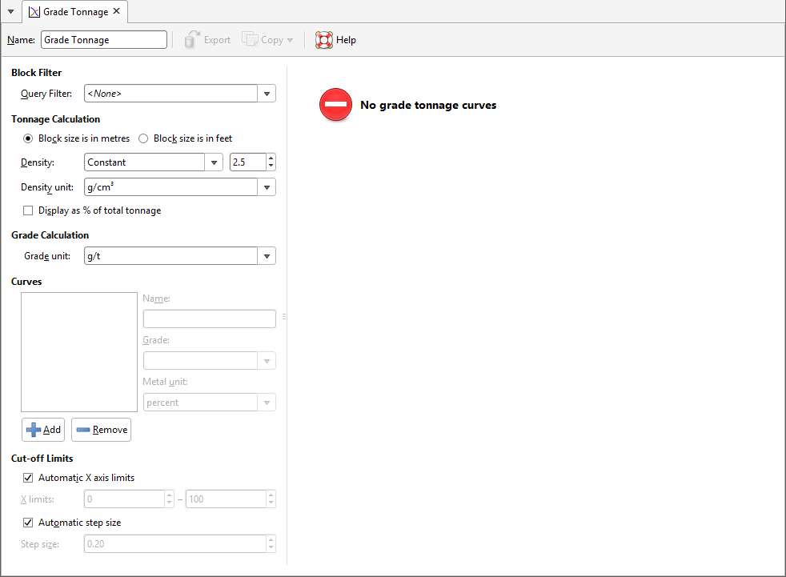The width and height of the screenshot is (786, 577).
Task: Click the red no-curves warning icon
Action: coord(335,105)
